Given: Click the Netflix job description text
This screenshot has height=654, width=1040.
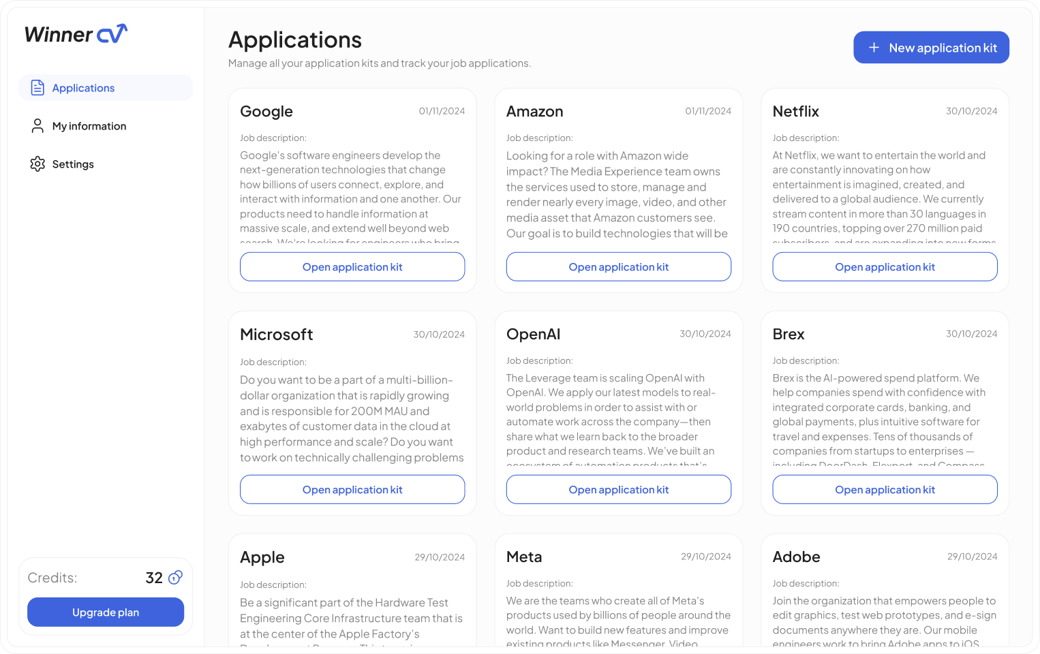Looking at the screenshot, I should click(884, 196).
